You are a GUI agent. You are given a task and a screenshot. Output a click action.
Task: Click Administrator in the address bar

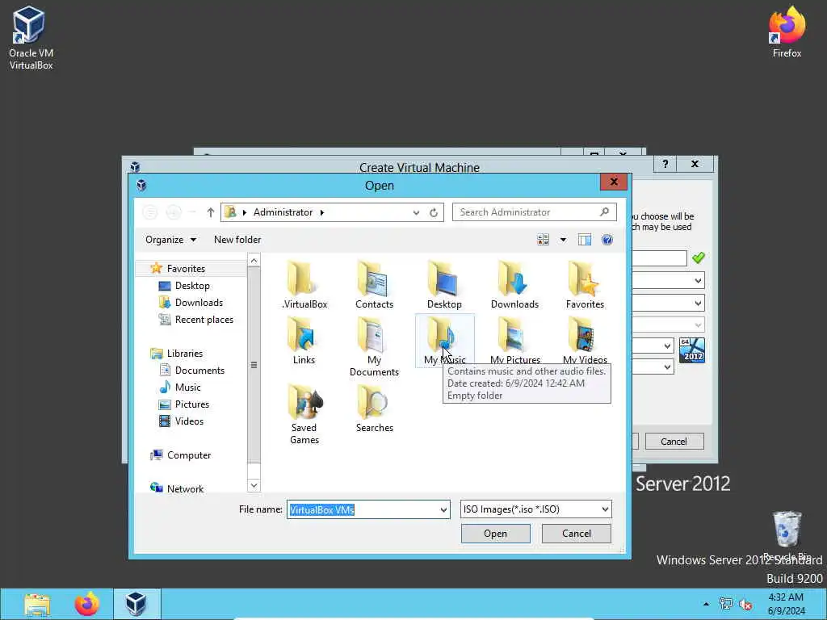(x=283, y=212)
